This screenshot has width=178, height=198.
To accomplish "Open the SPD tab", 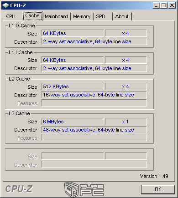I will click(x=103, y=16).
